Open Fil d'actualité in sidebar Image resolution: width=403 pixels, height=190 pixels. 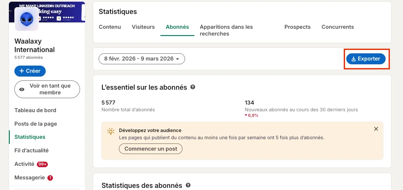pyautogui.click(x=31, y=151)
